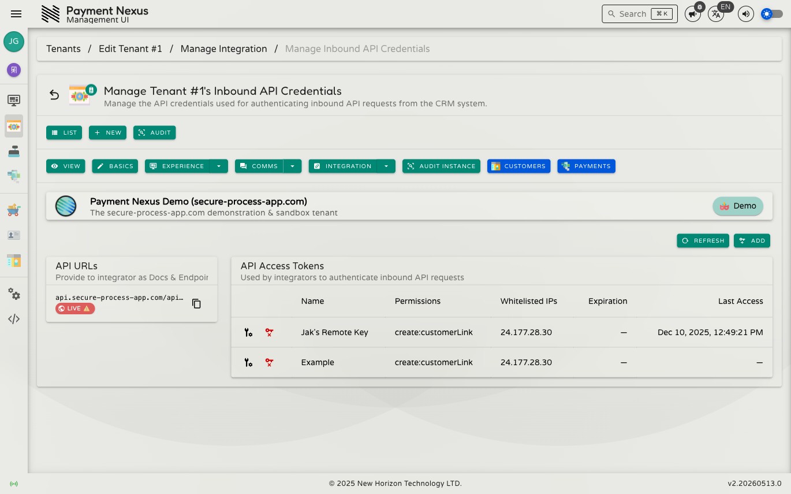Viewport: 791px width, 494px height.
Task: Revoke Jak's Remote Key with red key icon
Action: point(269,332)
